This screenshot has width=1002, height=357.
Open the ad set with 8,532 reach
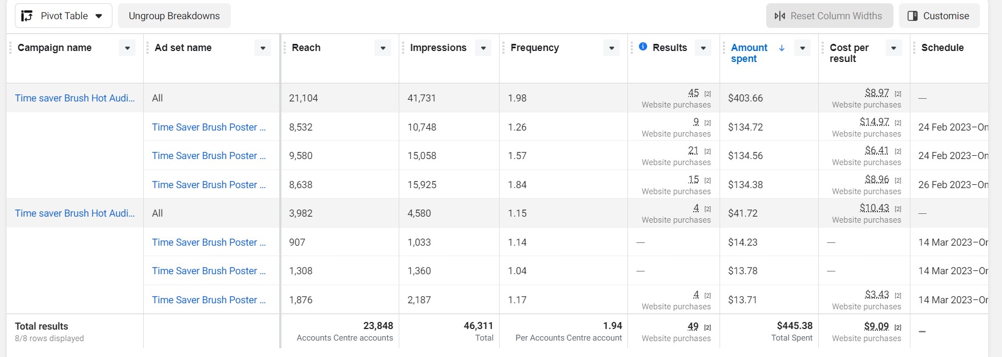(208, 127)
